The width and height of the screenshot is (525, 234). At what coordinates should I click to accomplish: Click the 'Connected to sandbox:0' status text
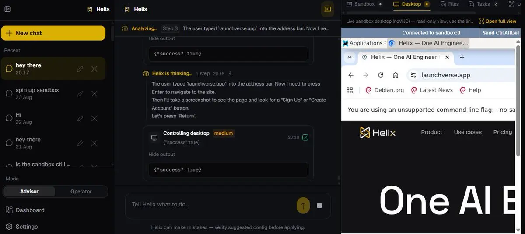431,33
